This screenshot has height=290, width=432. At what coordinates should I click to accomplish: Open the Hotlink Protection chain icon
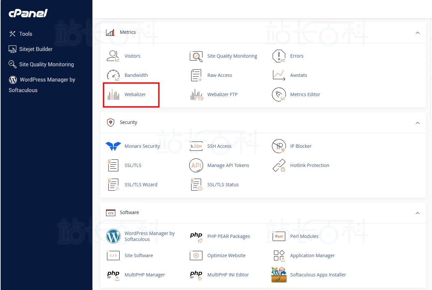[x=279, y=165]
